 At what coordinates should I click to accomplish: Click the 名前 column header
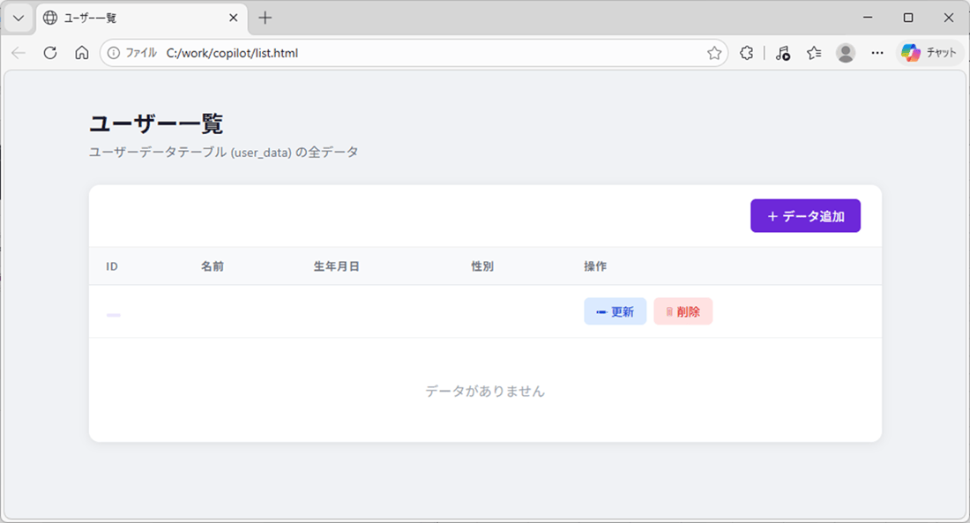point(212,266)
